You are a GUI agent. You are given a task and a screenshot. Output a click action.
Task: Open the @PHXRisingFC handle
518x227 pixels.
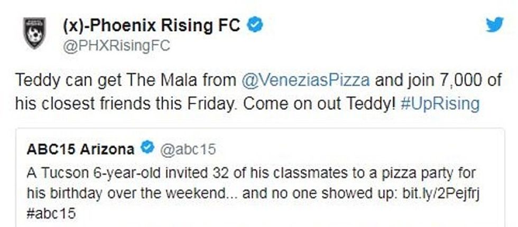click(x=116, y=46)
